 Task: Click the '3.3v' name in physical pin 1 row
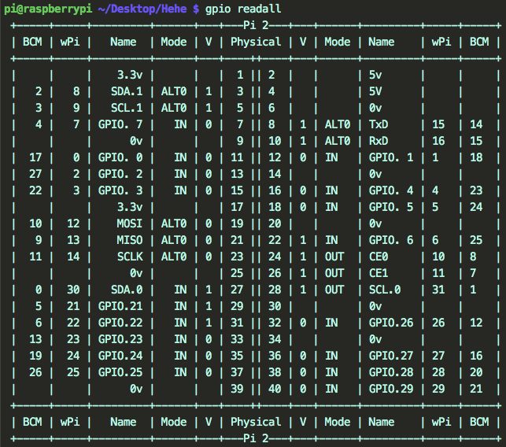(130, 75)
